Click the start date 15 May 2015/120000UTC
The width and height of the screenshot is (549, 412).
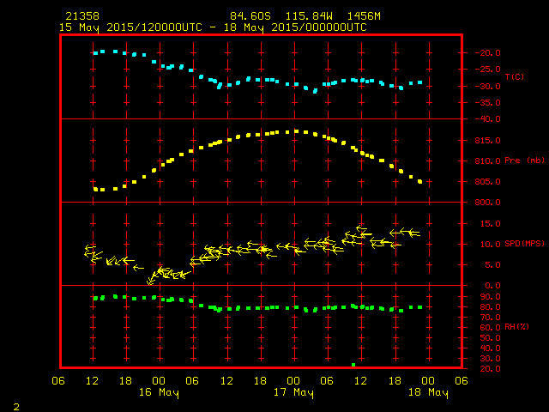[130, 27]
